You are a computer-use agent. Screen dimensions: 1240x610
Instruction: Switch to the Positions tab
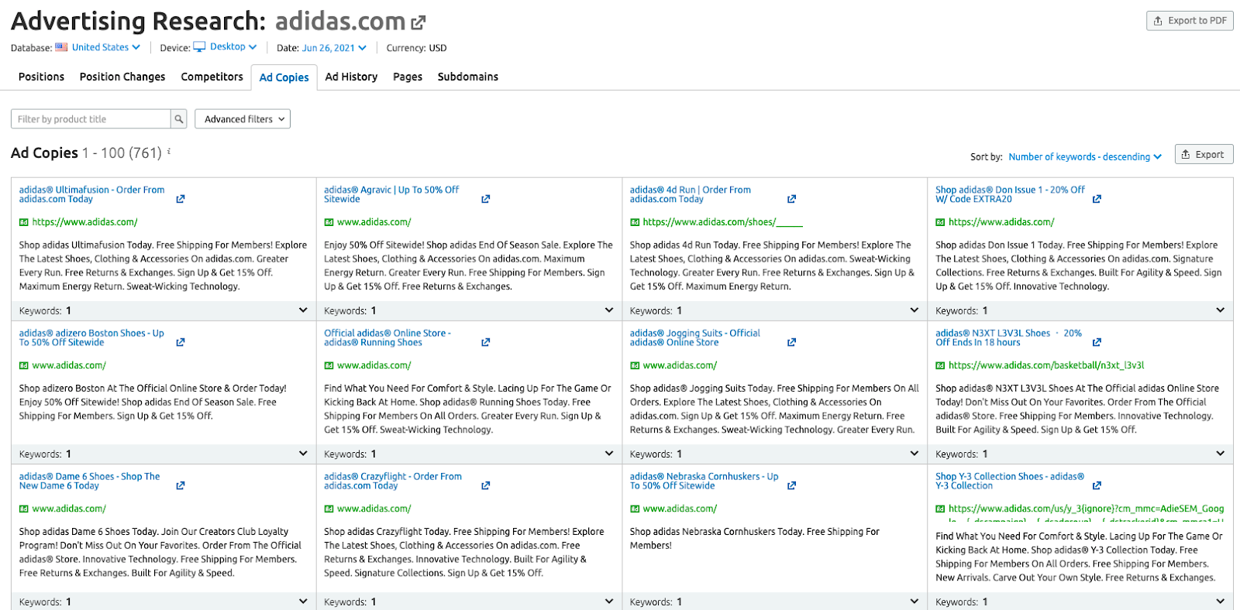pyautogui.click(x=41, y=77)
